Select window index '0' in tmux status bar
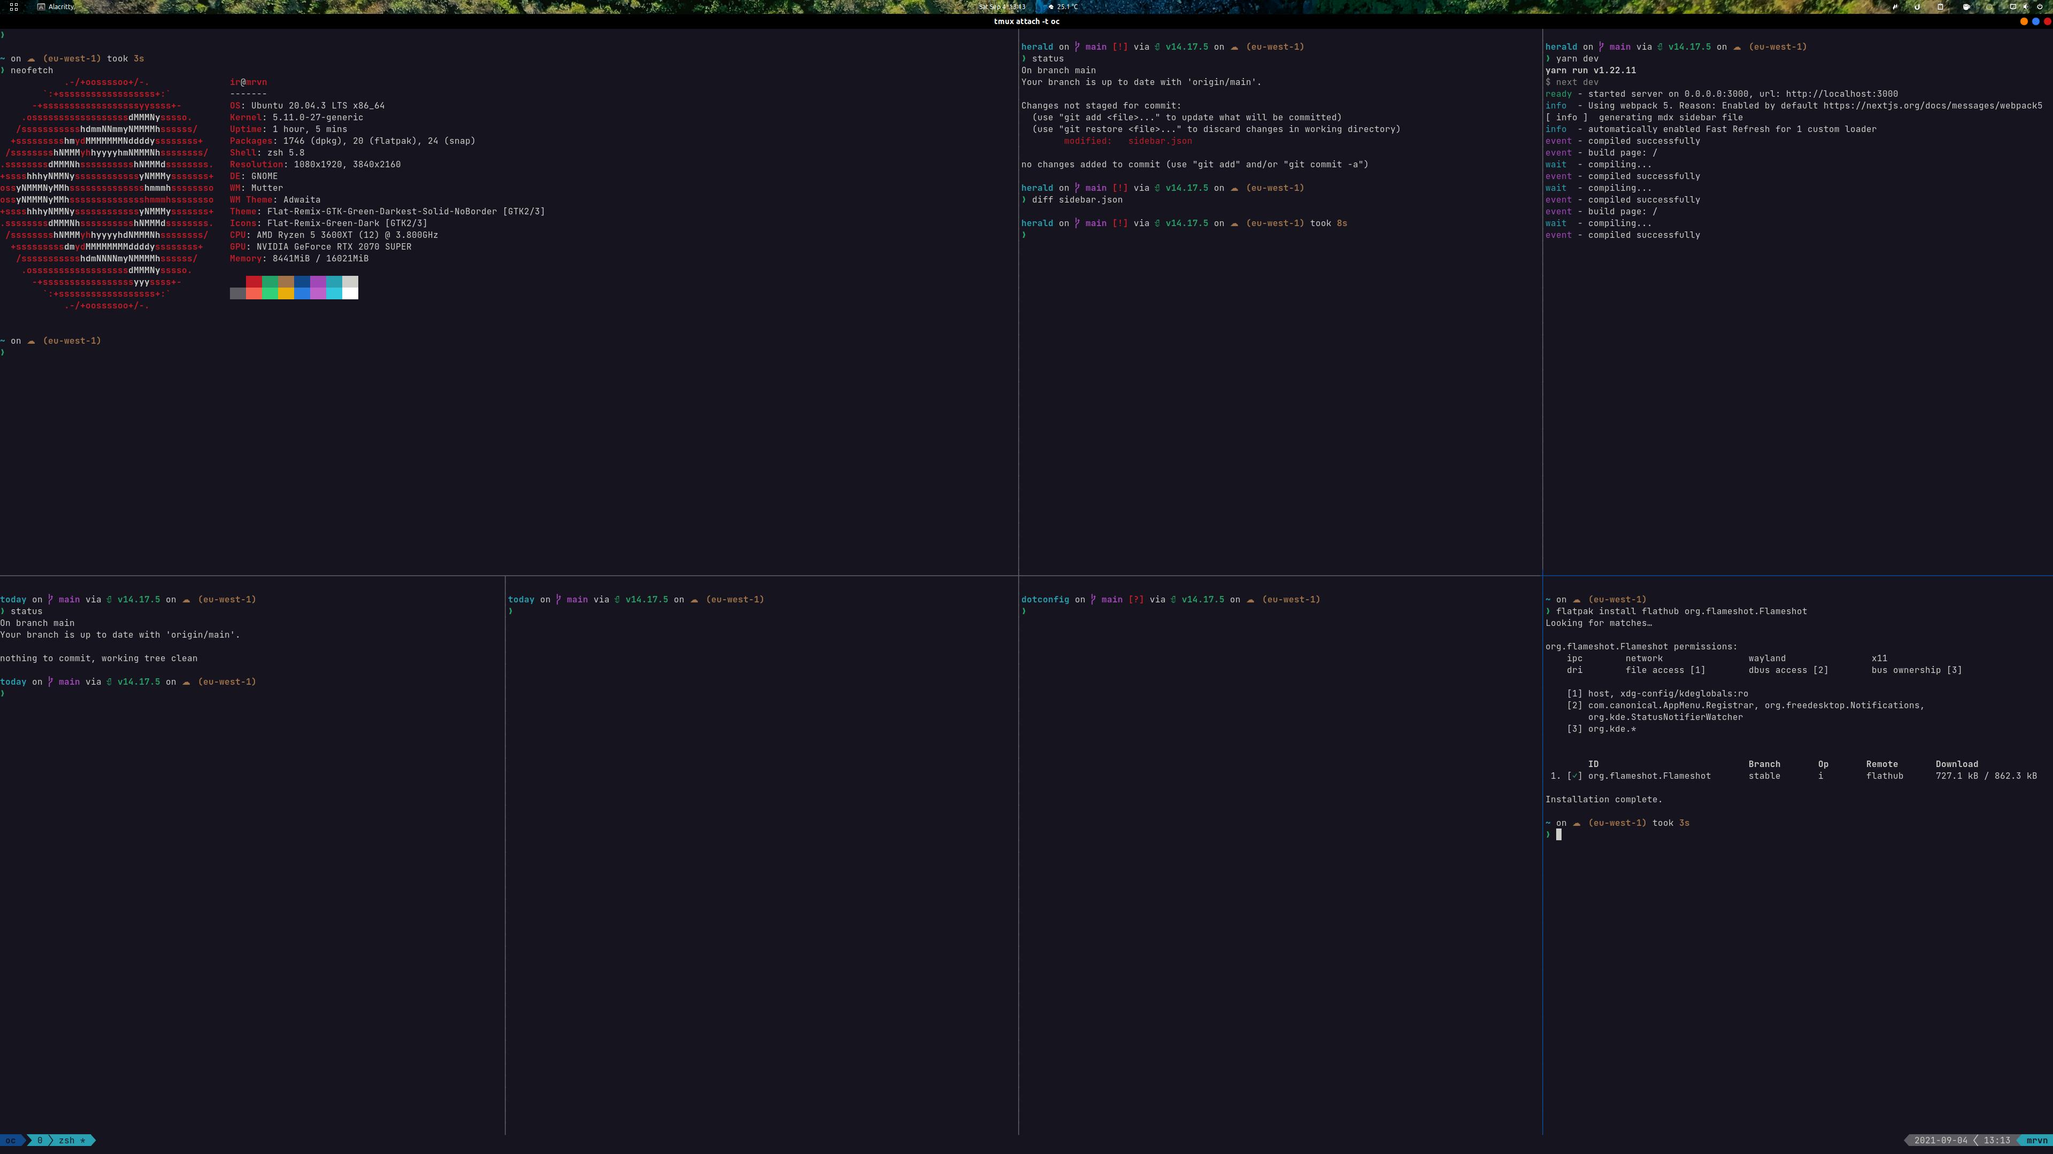Screen dimensions: 2053x1154 click(40, 1141)
